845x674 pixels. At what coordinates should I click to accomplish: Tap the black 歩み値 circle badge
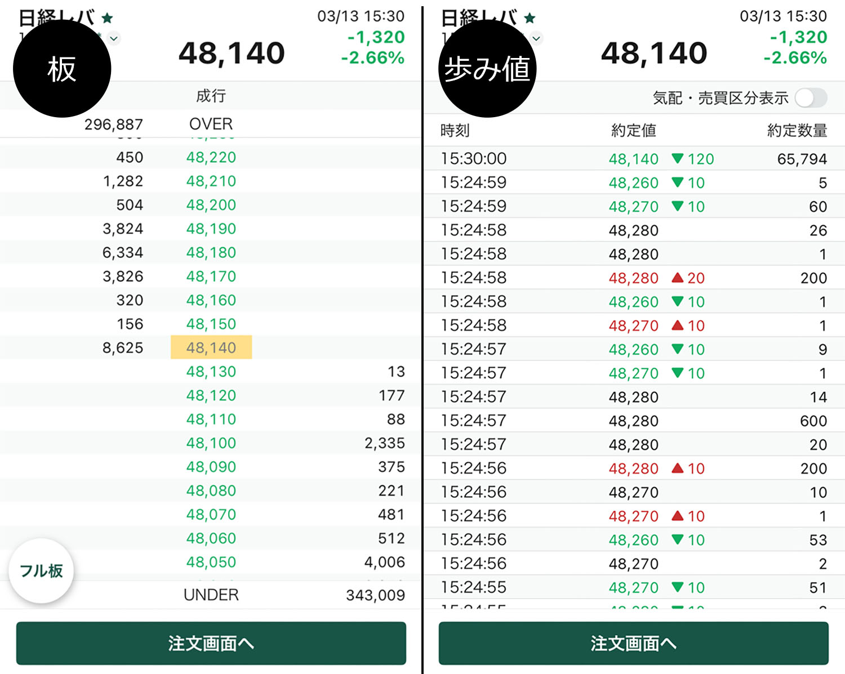[487, 69]
